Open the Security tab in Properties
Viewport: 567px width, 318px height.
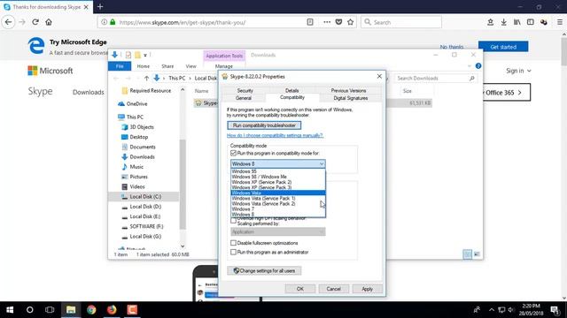[x=245, y=90]
